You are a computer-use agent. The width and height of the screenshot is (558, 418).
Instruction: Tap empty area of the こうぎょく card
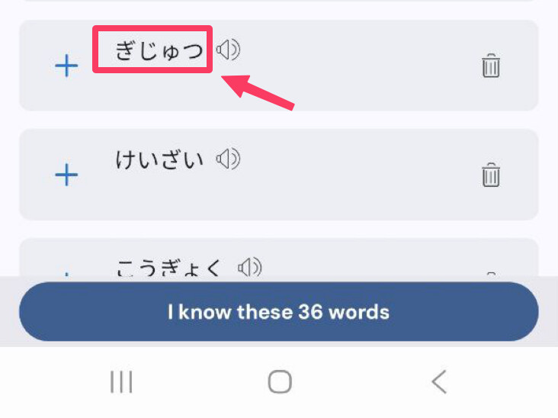[x=366, y=261]
